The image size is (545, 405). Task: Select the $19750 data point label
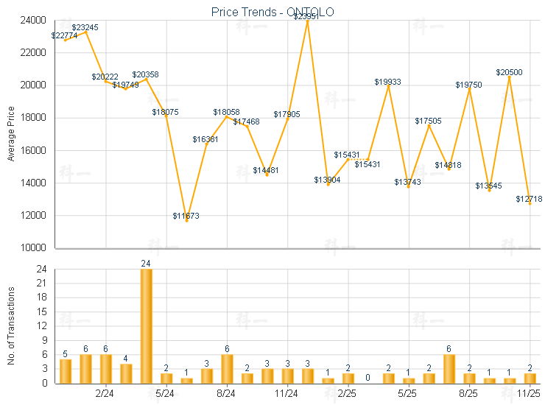pos(468,85)
